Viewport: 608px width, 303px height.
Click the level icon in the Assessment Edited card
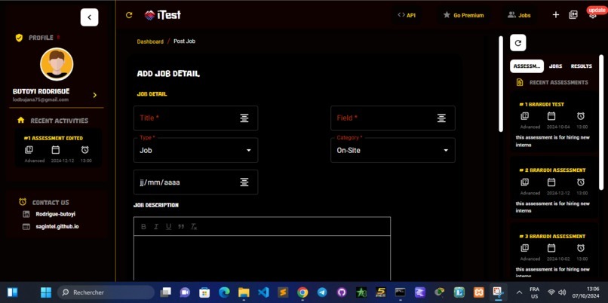click(29, 150)
